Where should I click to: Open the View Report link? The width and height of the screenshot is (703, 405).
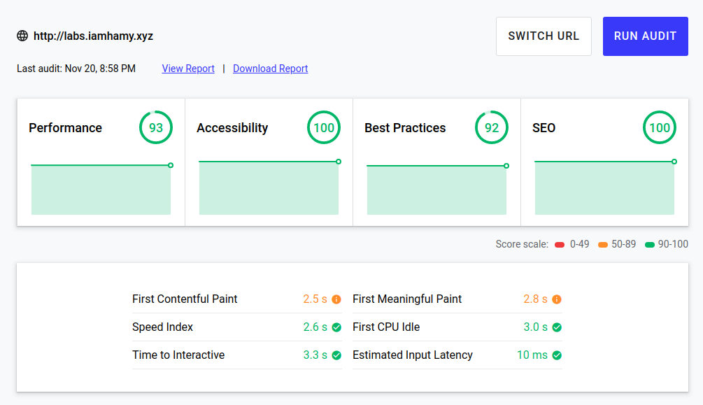coord(187,68)
